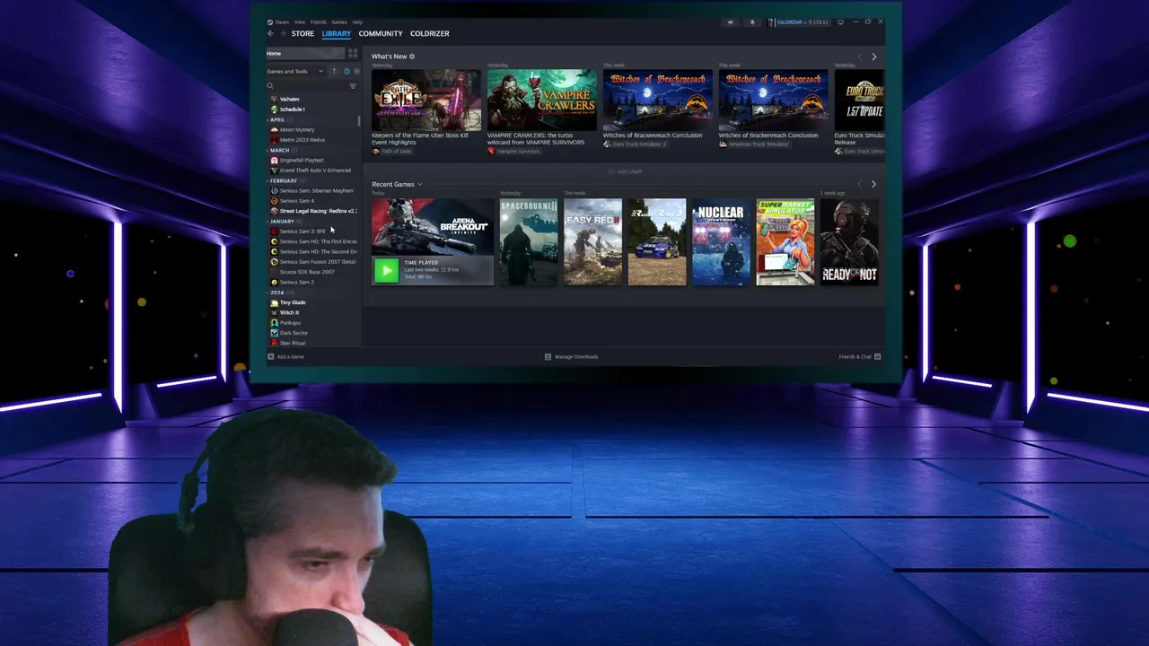Switch to the COMMUNITY tab

[381, 33]
